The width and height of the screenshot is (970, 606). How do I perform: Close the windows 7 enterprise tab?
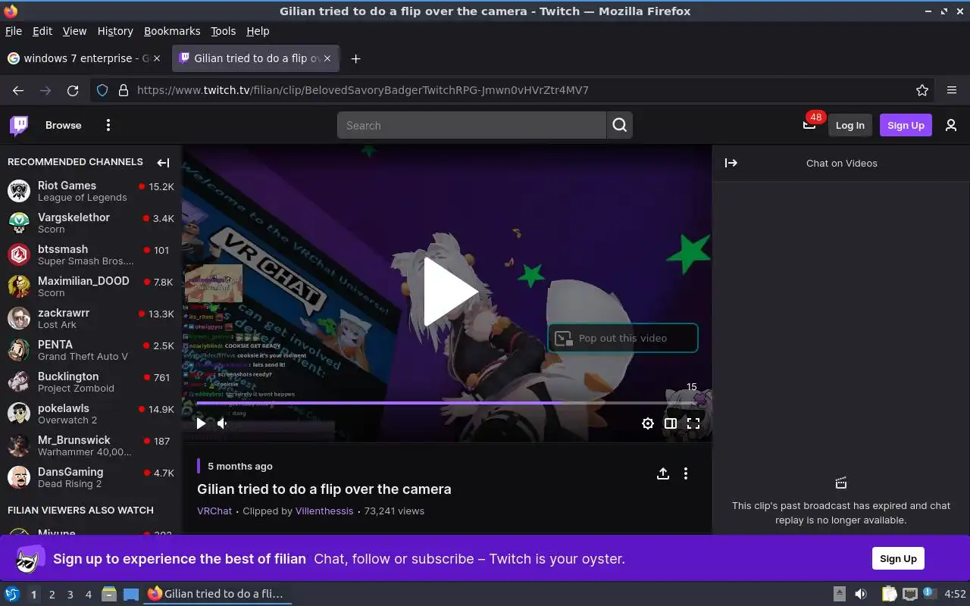point(157,58)
